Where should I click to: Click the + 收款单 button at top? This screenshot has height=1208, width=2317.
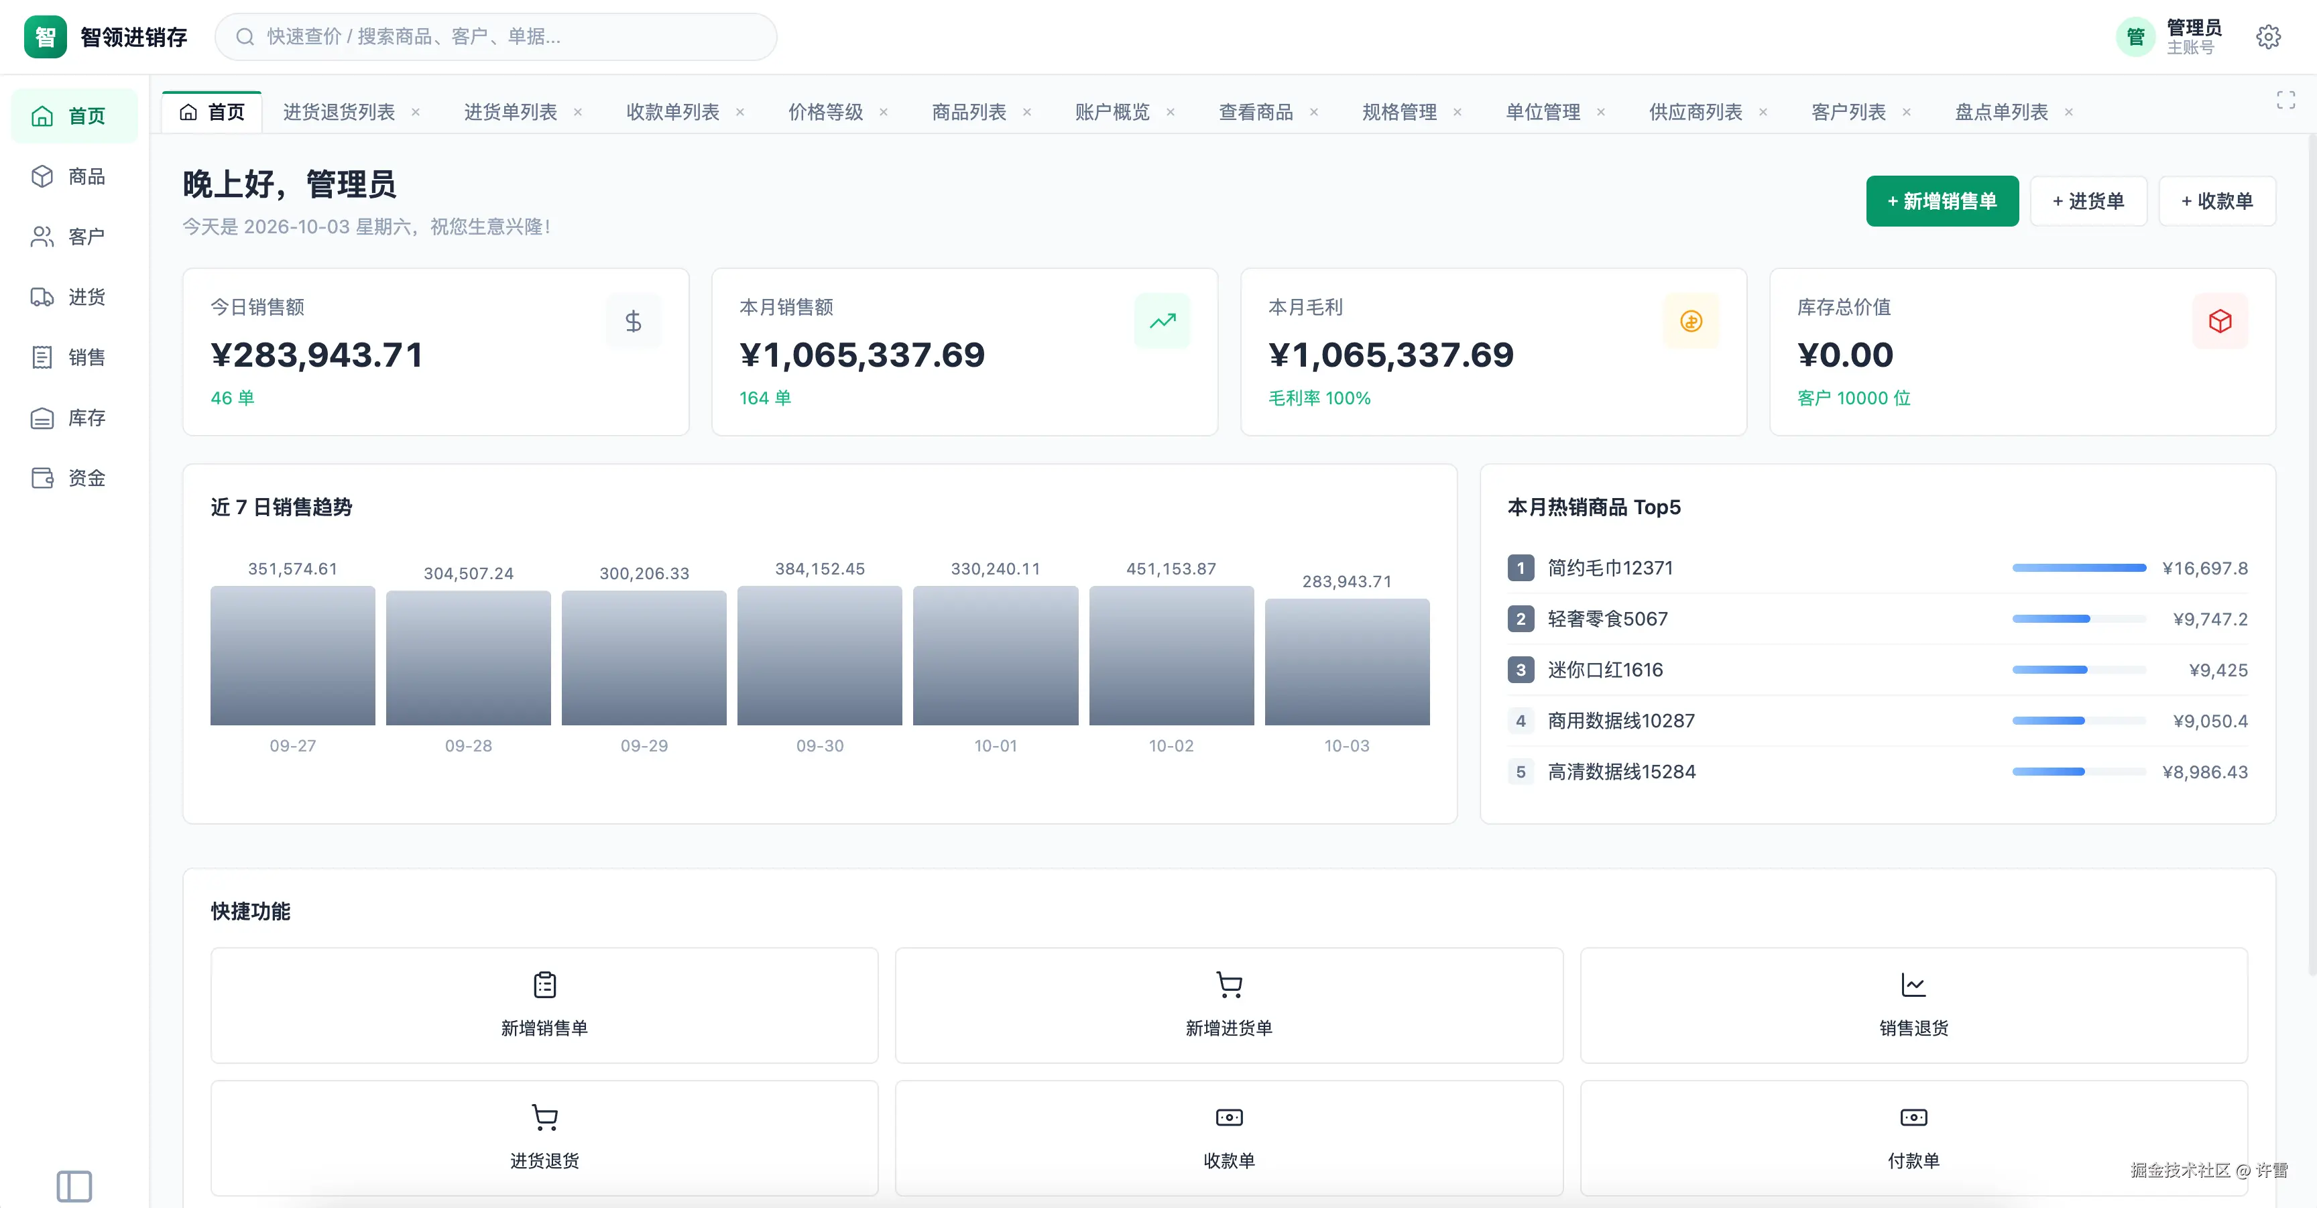[2216, 200]
